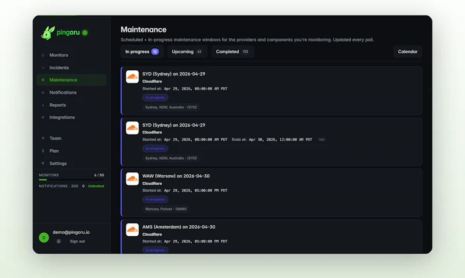The width and height of the screenshot is (465, 278).
Task: Open the Calendar view
Action: click(407, 52)
